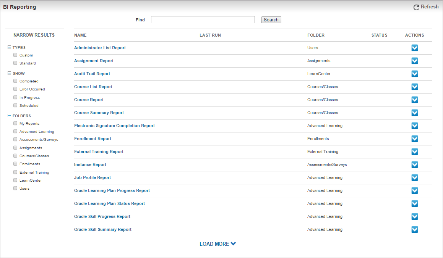
Task: Open the External Training Report link
Action: pyautogui.click(x=99, y=152)
